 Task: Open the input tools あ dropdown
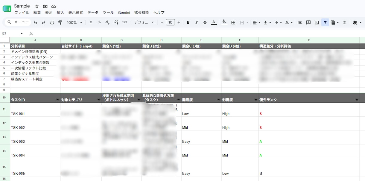[357, 22]
